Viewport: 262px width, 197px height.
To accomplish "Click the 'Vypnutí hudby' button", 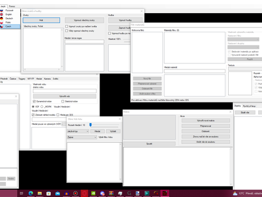I will click(x=125, y=20).
